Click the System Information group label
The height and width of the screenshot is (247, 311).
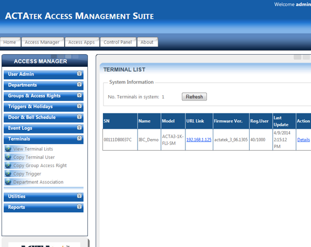pos(131,82)
